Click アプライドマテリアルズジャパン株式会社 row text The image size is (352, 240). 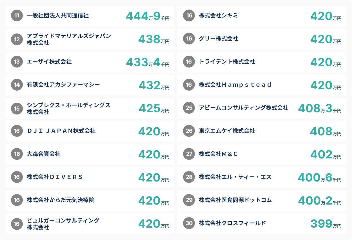pyautogui.click(x=69, y=39)
